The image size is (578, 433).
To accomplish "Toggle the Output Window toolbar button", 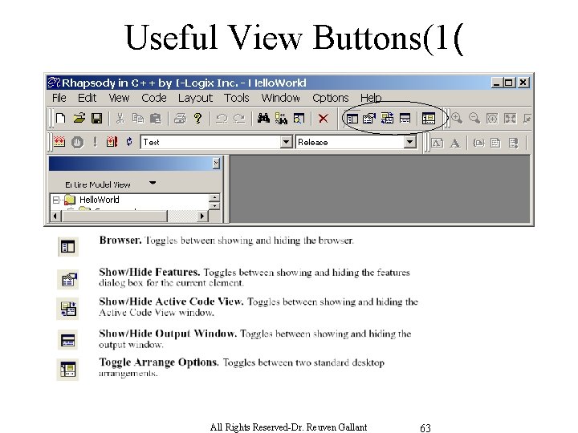I will pyautogui.click(x=405, y=119).
